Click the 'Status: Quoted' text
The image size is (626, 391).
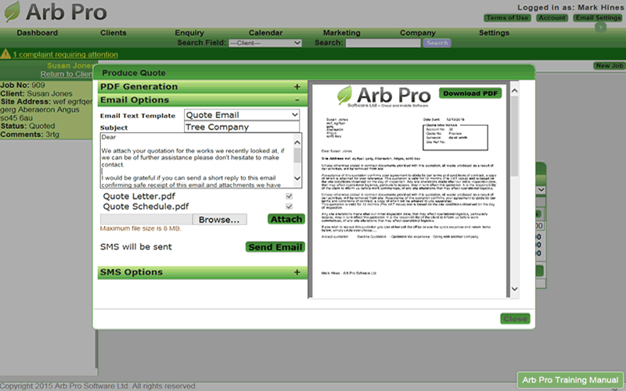(x=27, y=126)
